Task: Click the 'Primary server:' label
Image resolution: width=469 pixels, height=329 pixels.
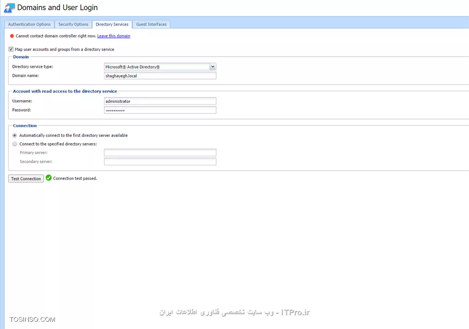Action: coord(33,153)
